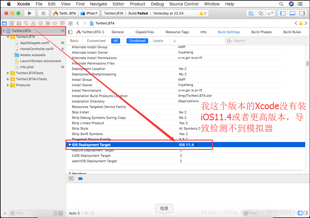Change the iOS Deployment Target value

coord(188,145)
